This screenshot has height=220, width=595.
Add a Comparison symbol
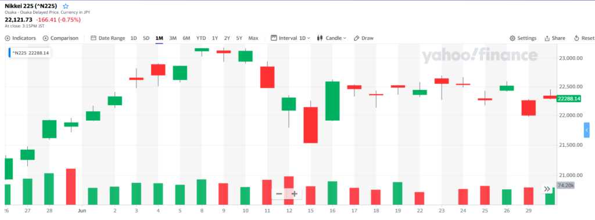click(x=60, y=38)
